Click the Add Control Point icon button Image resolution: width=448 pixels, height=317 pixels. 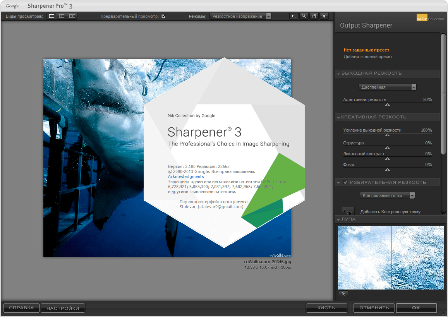click(x=348, y=211)
